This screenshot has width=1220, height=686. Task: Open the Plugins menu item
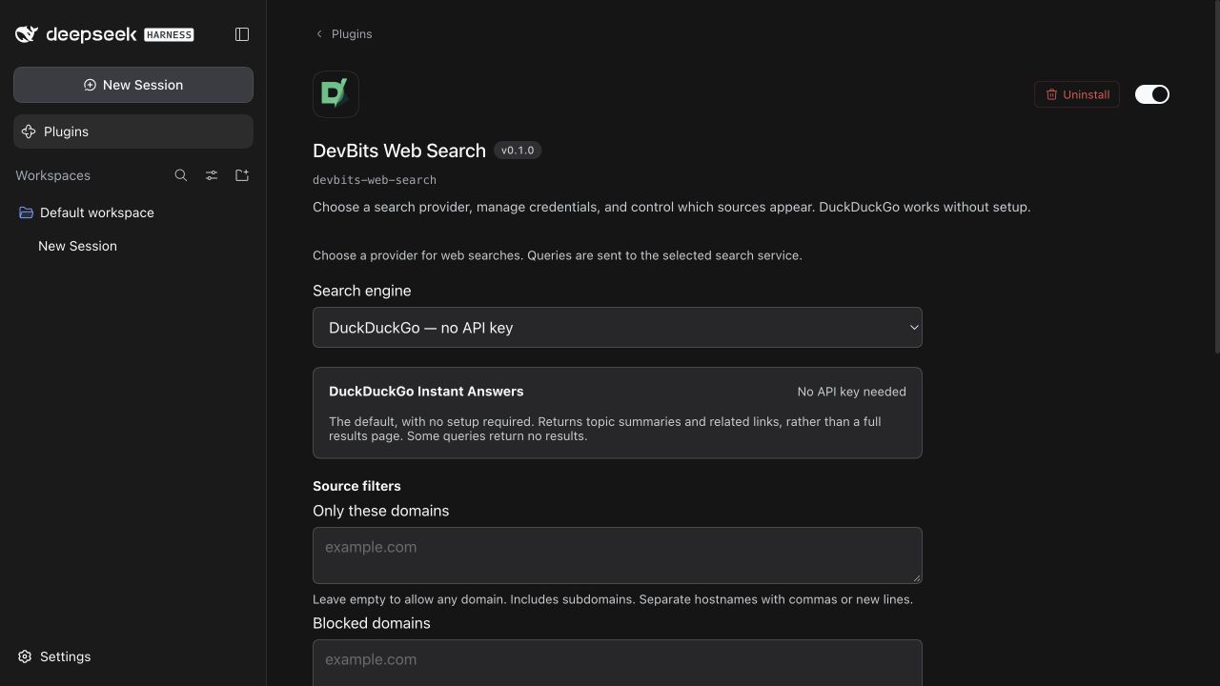point(133,131)
